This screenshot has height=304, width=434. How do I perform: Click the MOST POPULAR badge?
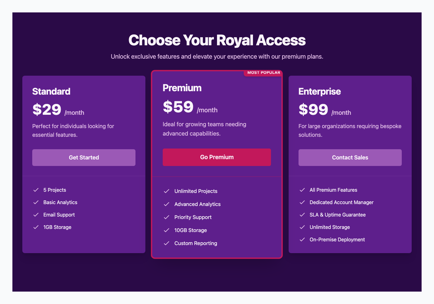coord(263,73)
